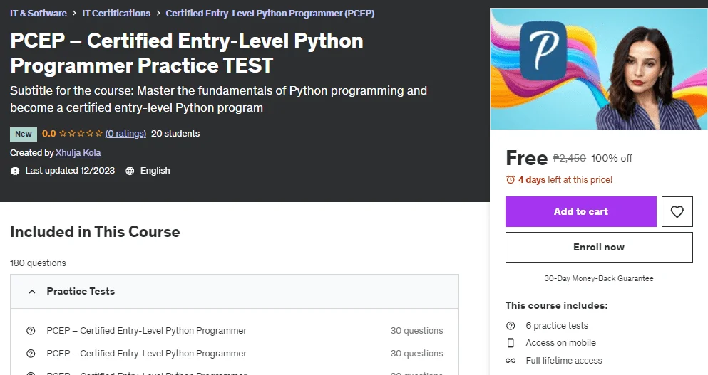Open the IT Certifications breadcrumb
The width and height of the screenshot is (708, 375).
tap(116, 13)
